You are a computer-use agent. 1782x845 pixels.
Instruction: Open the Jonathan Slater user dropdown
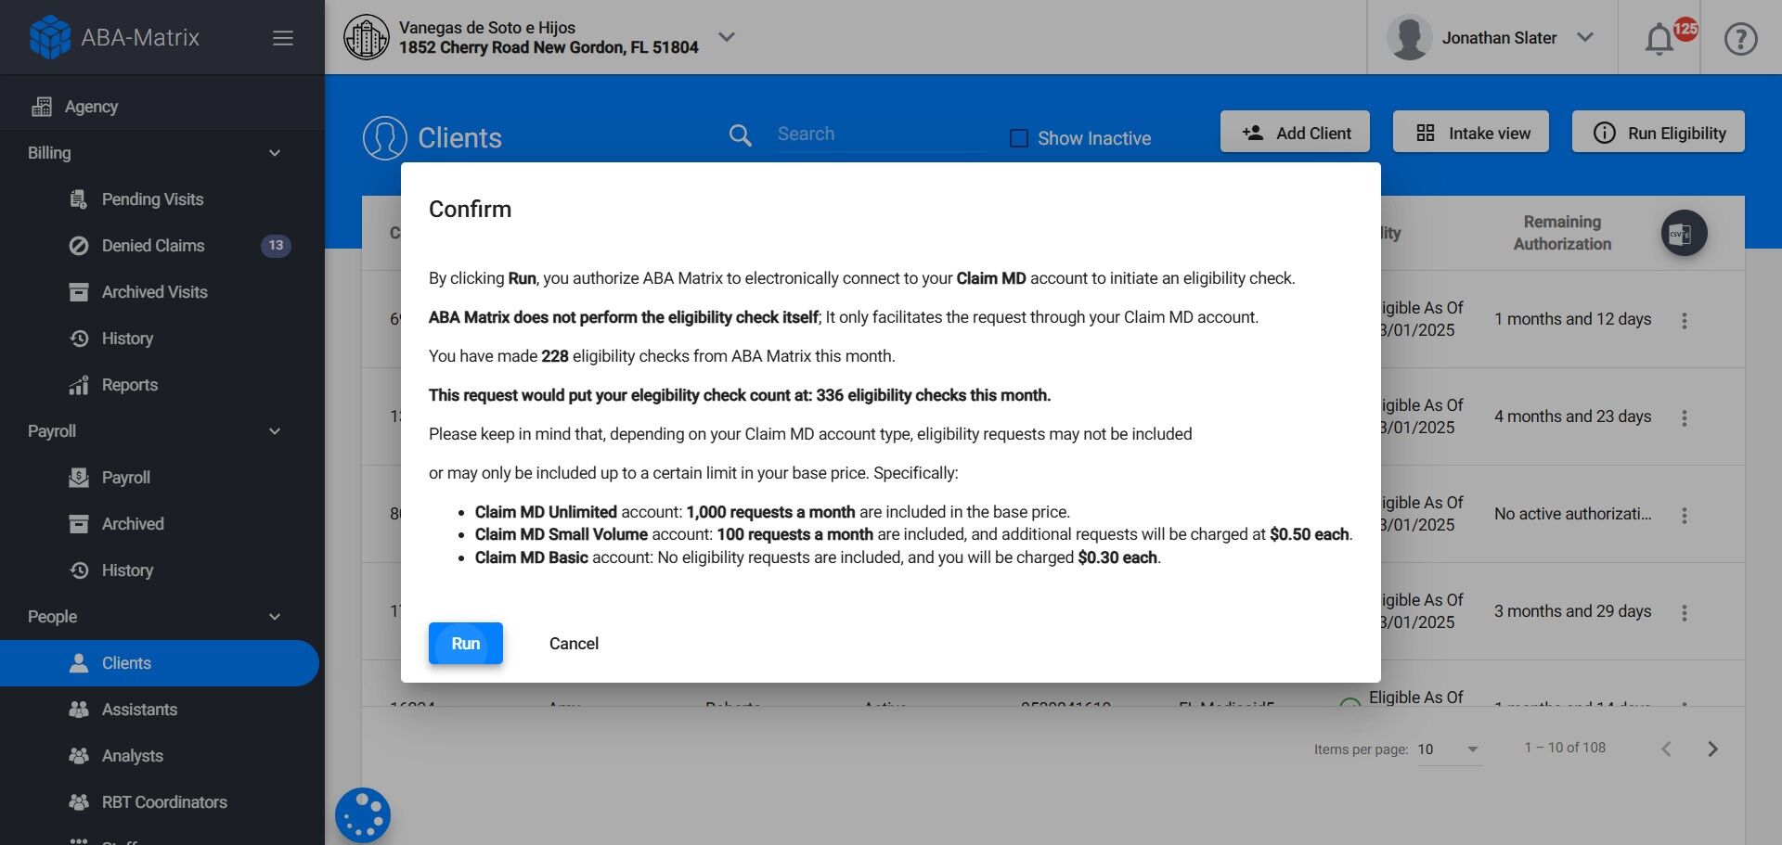point(1585,37)
